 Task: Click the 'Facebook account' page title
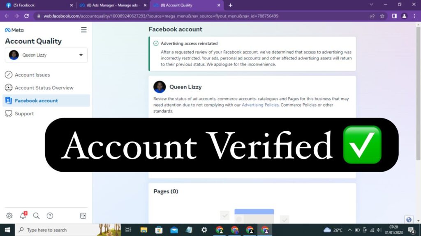[175, 29]
